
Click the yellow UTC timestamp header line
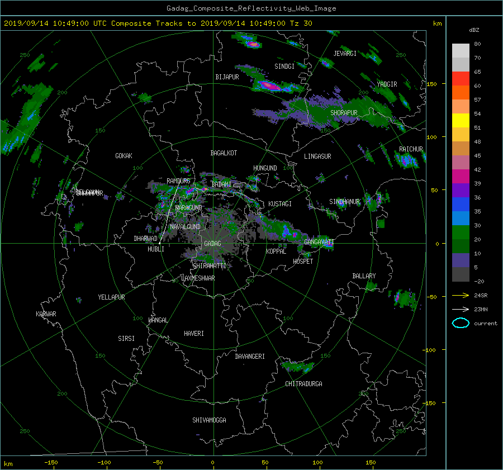[158, 23]
